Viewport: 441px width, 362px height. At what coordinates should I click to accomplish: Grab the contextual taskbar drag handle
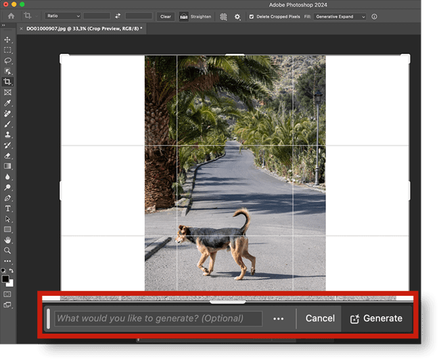[x=49, y=319]
